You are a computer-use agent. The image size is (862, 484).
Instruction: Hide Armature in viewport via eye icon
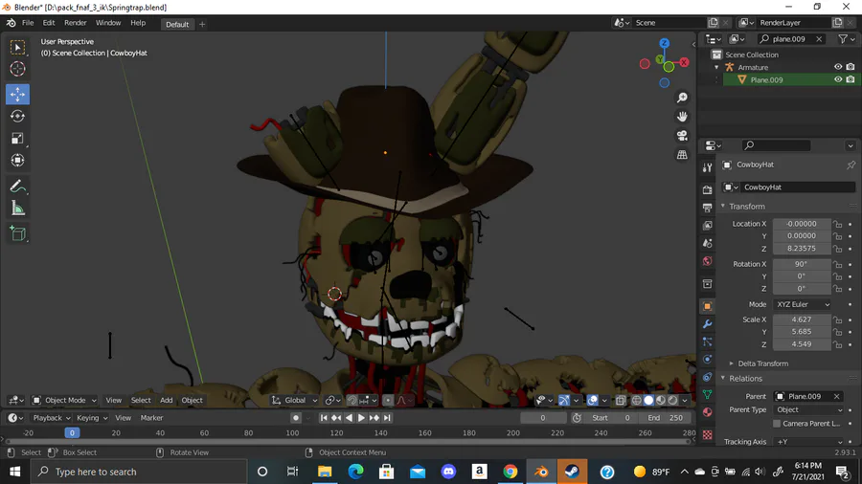838,67
